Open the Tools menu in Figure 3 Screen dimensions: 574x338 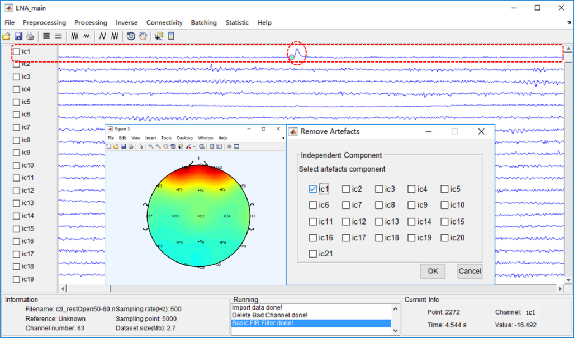click(166, 137)
